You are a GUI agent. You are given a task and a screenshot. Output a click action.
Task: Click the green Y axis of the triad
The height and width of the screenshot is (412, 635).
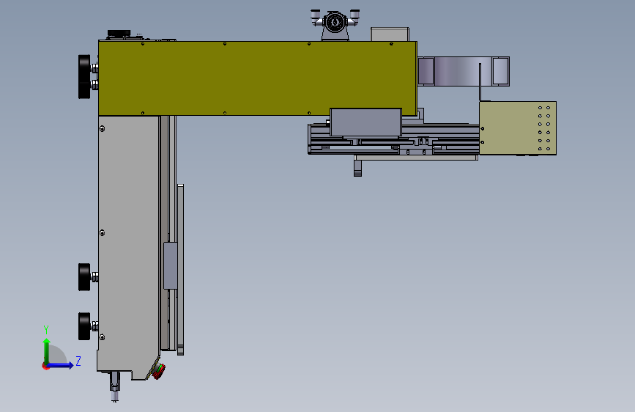point(47,350)
